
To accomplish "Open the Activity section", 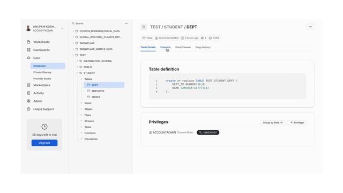I will tap(39, 93).
